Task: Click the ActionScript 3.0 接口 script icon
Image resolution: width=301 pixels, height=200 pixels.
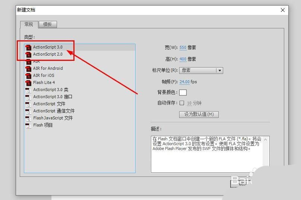Action: (x=28, y=97)
